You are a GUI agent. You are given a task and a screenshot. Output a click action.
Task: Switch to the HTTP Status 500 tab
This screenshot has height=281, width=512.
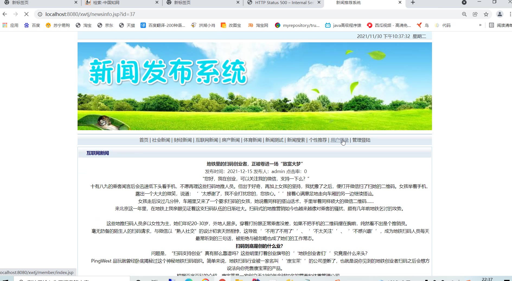284,2
